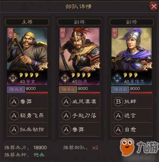Select the 鲁莽 skill under 纪灵
The image size is (159, 162).
pos(80,129)
